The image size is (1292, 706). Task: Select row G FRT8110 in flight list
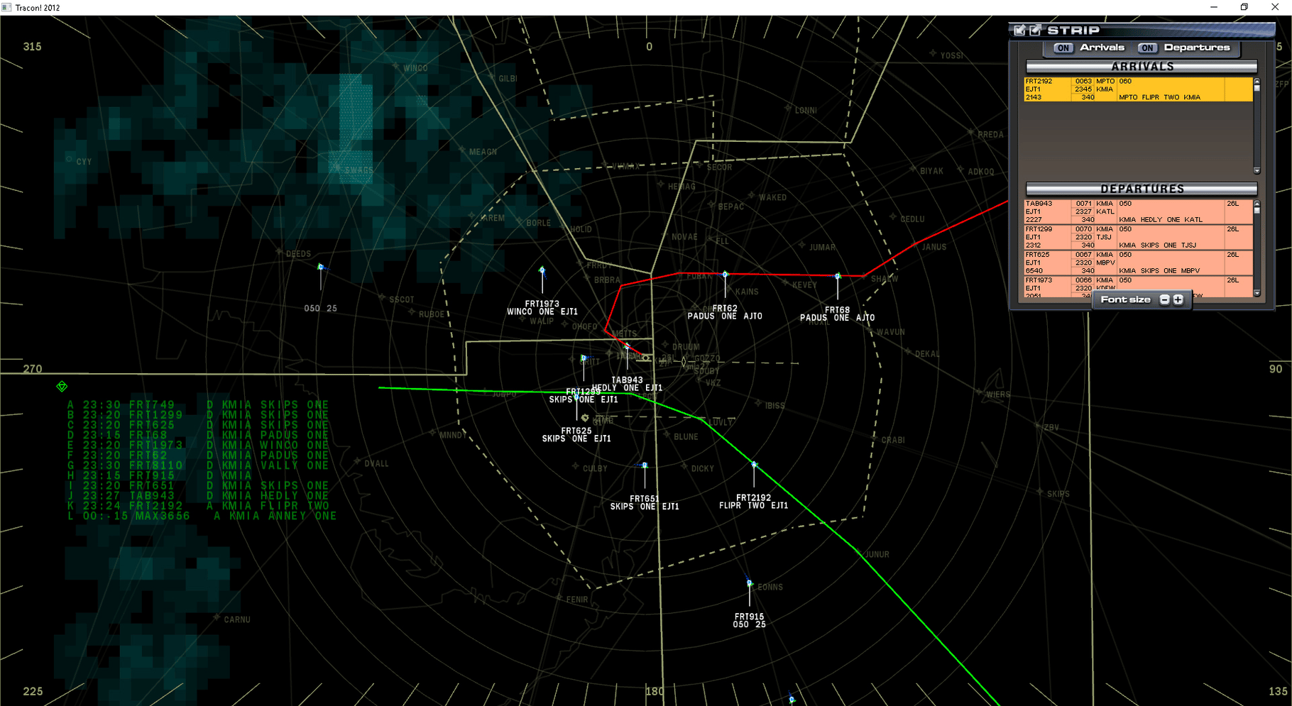click(198, 465)
